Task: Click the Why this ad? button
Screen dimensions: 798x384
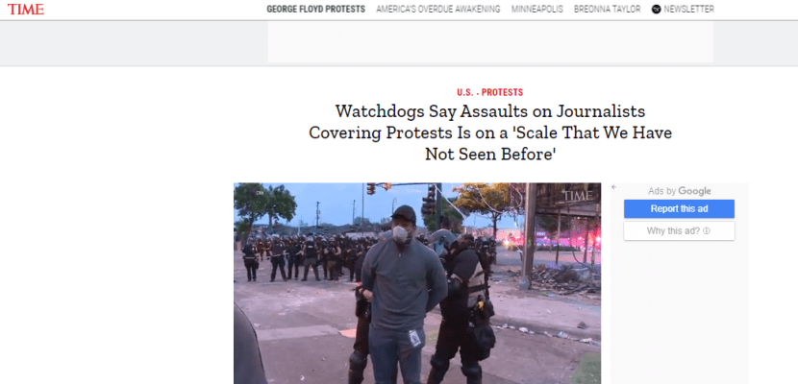Action: point(679,231)
